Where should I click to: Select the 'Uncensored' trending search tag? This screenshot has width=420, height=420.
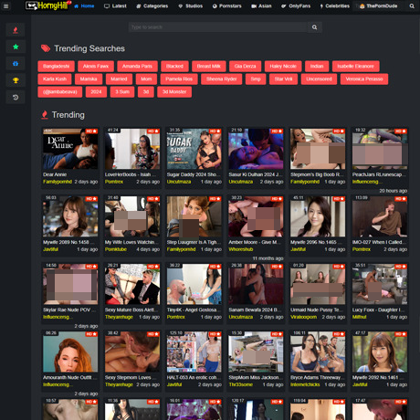[x=319, y=79]
